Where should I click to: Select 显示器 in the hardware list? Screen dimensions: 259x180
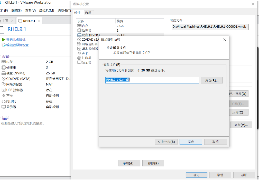coord(86,62)
